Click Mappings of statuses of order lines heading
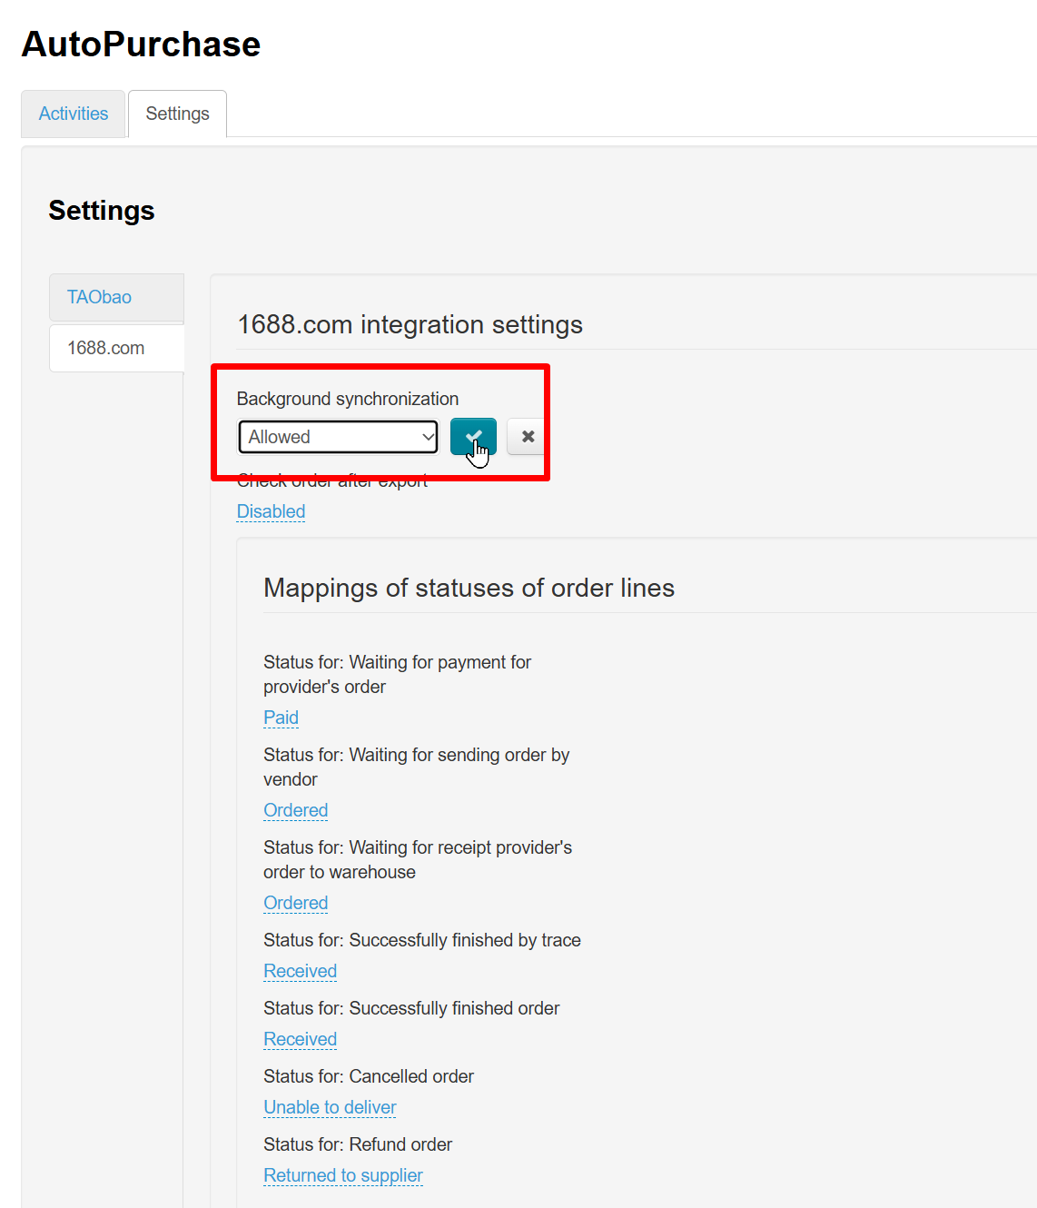The image size is (1037, 1208). 469,588
